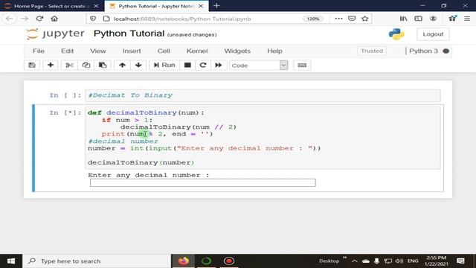This screenshot has width=476, height=268.
Task: Open the Edit menu
Action: coord(67,51)
